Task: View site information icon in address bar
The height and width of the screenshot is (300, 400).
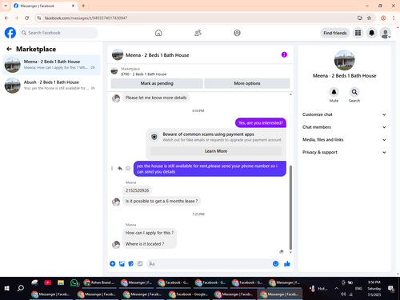Action: 39,18
